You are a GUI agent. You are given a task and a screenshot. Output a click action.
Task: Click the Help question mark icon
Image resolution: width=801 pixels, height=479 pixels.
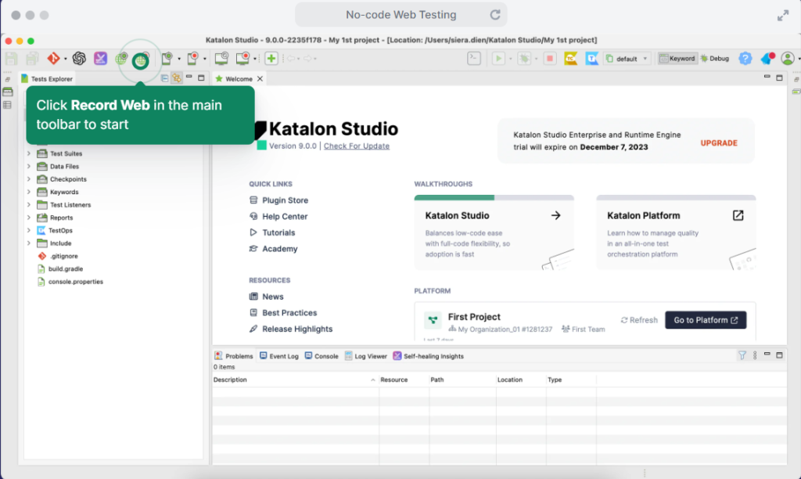tap(745, 58)
